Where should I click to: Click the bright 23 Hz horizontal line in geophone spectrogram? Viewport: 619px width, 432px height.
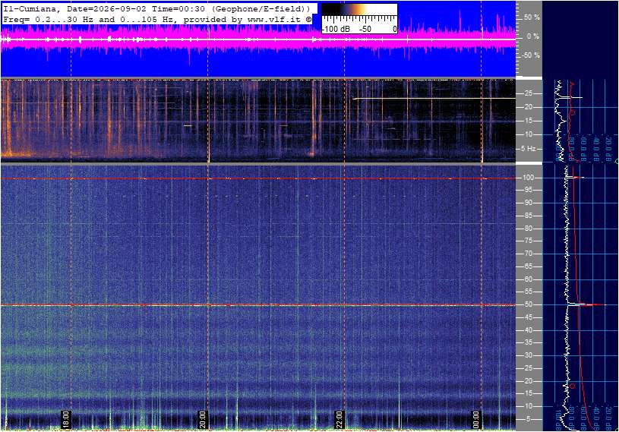[434, 99]
